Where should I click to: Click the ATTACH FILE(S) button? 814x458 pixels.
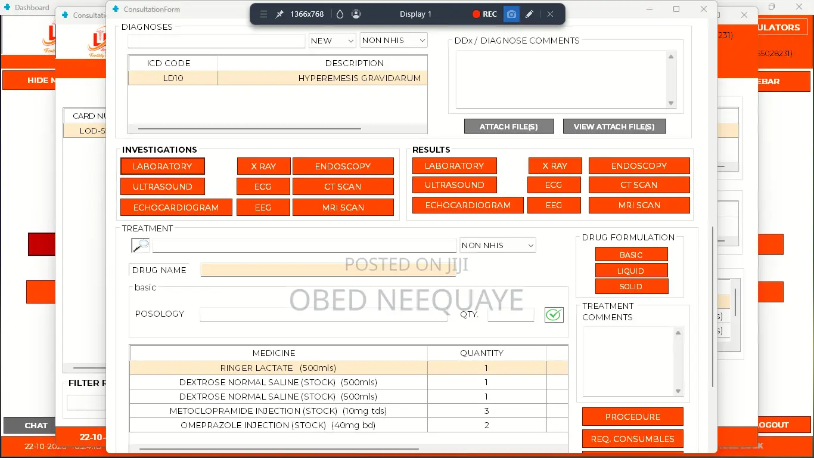[509, 126]
